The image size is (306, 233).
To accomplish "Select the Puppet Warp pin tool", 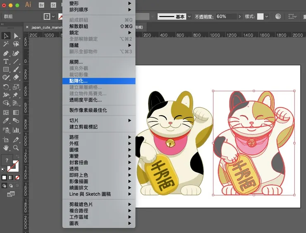I will pos(16,95).
